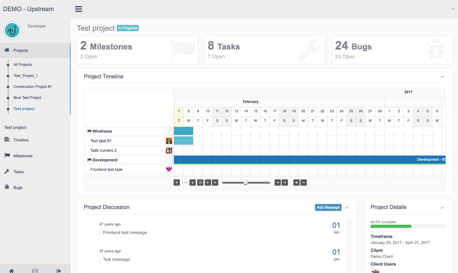Viewport: 458px width, 273px height.
Task: Click the Test task #1 Gantt bar
Action: (184, 141)
